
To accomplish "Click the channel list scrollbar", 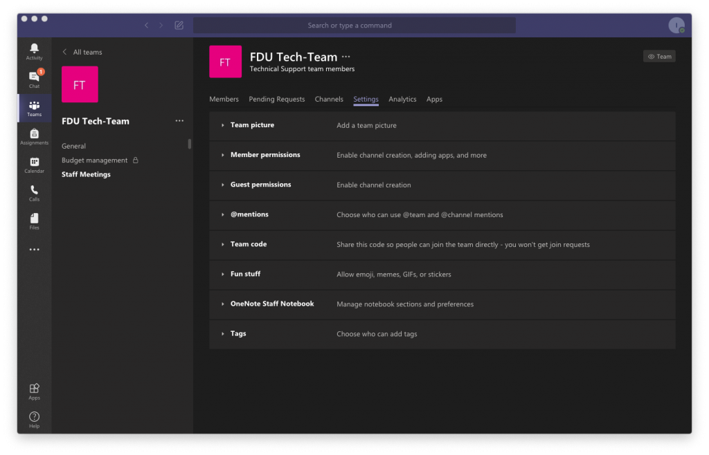I will point(190,144).
